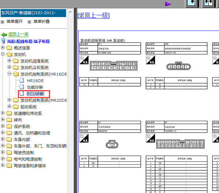Click the 转向 folder icon
The height and width of the screenshot is (193, 219).
9,120
